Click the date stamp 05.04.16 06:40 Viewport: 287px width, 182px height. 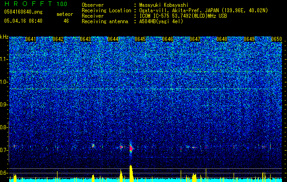[23, 21]
